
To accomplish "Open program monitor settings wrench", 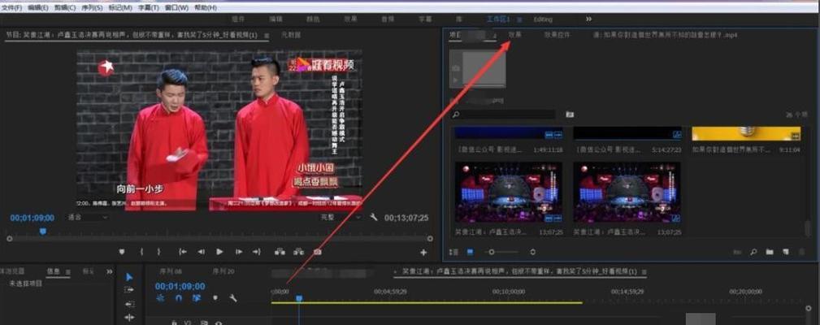I will [x=373, y=217].
